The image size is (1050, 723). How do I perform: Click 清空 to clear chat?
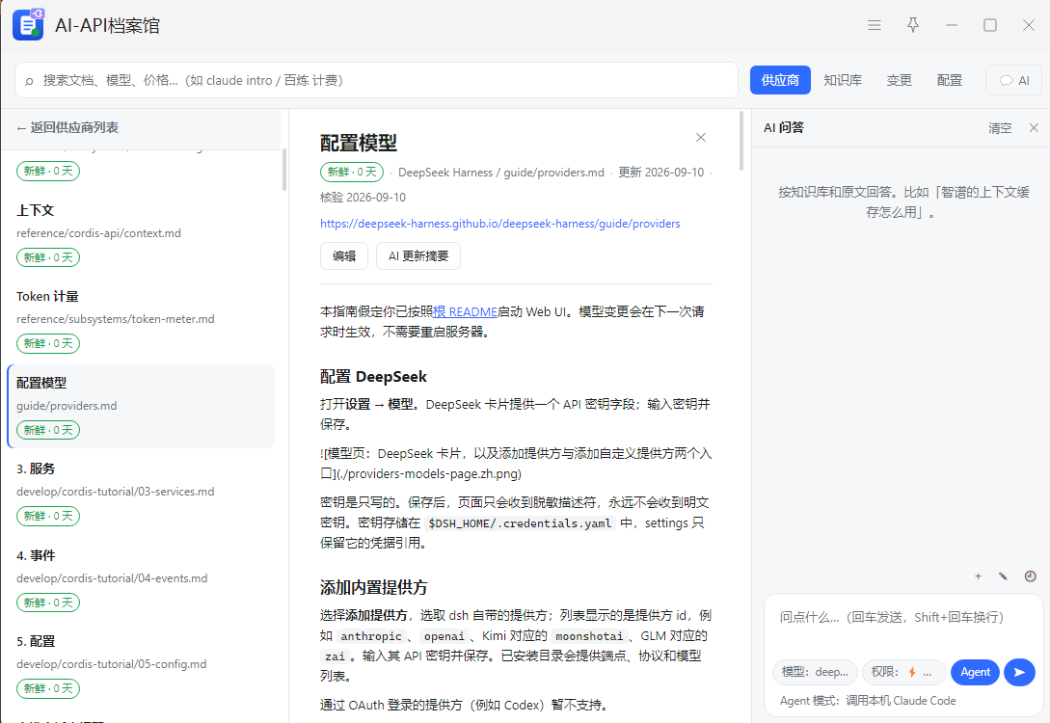coord(1000,128)
